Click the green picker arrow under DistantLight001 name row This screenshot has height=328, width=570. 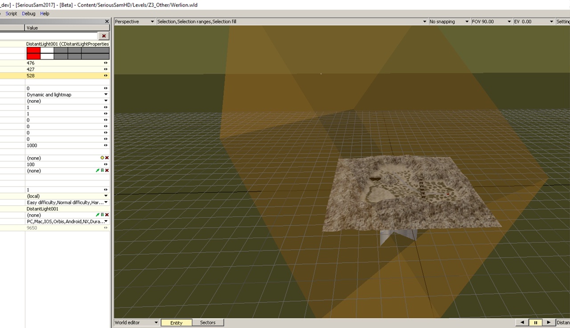point(98,215)
